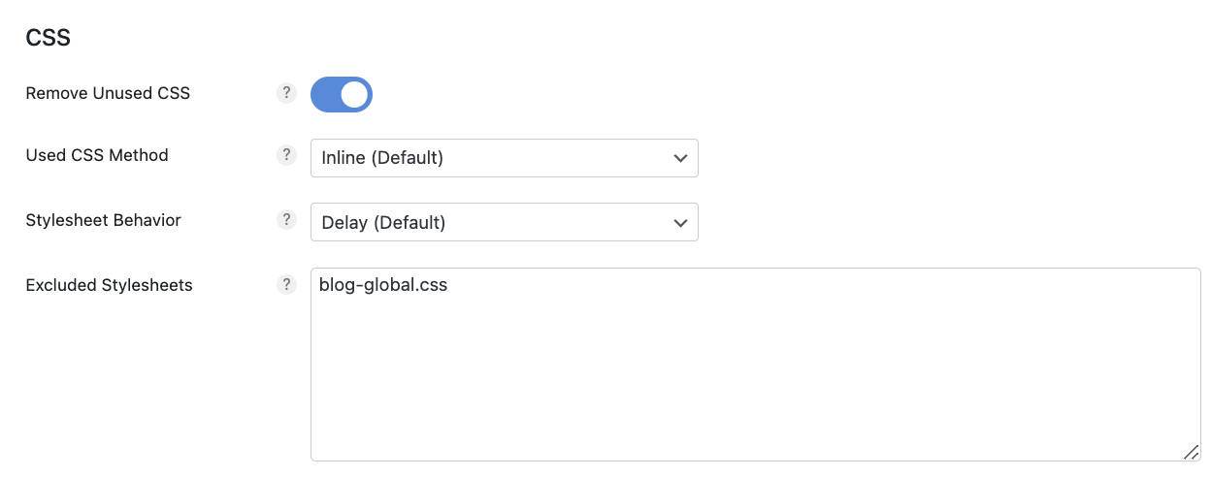This screenshot has height=477, width=1211.
Task: Open the Stylesheet Behavior dropdown
Action: coord(505,222)
